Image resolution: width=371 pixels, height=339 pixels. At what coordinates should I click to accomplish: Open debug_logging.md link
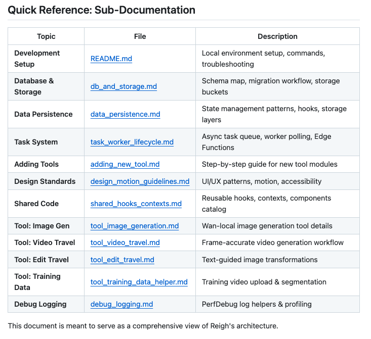click(121, 304)
